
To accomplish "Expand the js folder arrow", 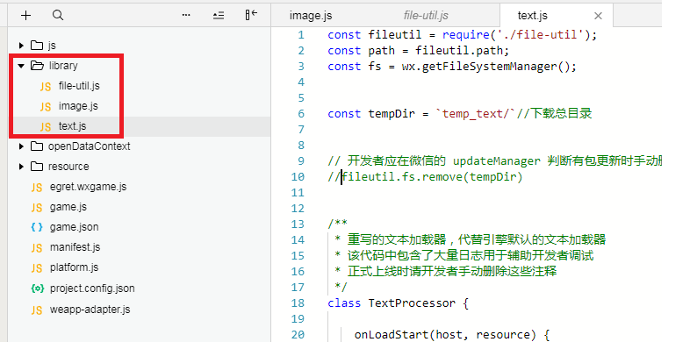I will [x=21, y=46].
